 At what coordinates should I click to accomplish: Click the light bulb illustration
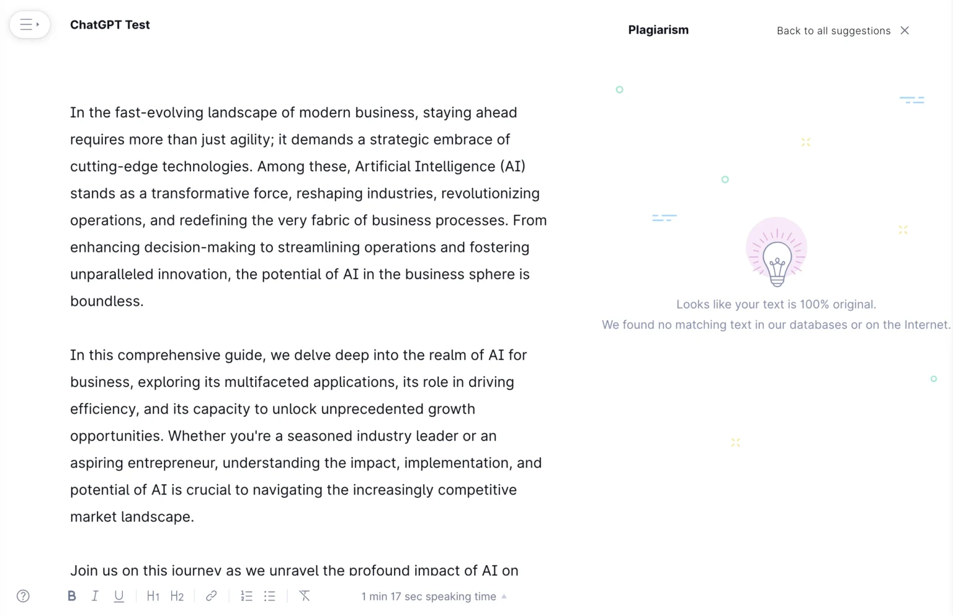pos(777,252)
